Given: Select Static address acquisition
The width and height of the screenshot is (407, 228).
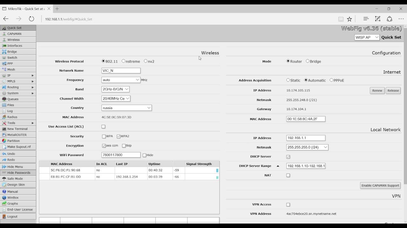Looking at the screenshot, I should pyautogui.click(x=288, y=80).
